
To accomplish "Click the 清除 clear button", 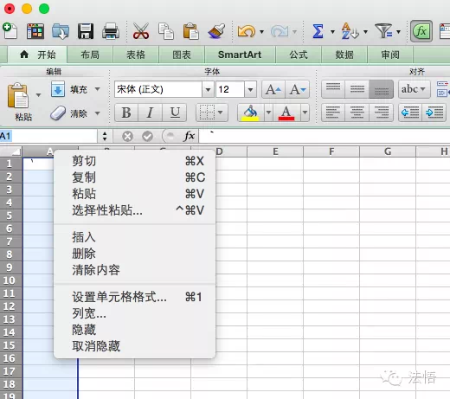I will click(75, 113).
